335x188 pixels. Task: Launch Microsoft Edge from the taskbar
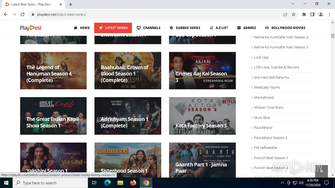coord(108,183)
